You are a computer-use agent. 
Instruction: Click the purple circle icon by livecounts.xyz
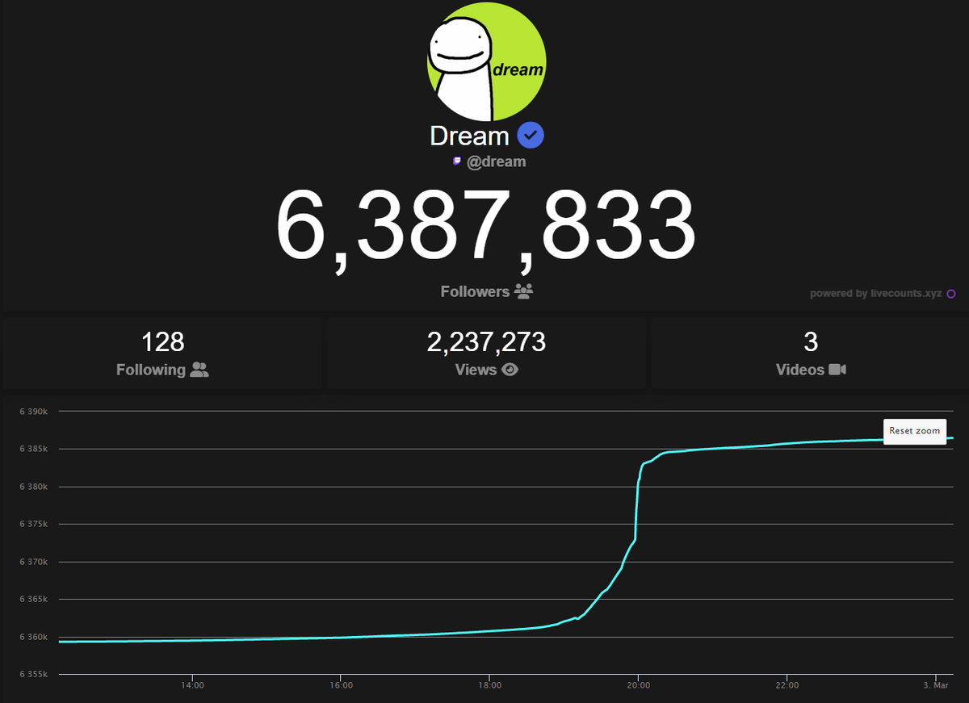(x=951, y=294)
